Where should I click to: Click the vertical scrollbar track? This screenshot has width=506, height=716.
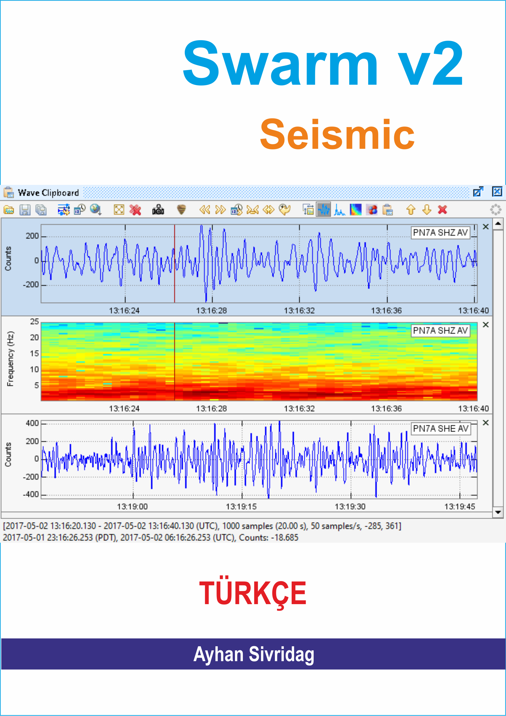[x=498, y=368]
